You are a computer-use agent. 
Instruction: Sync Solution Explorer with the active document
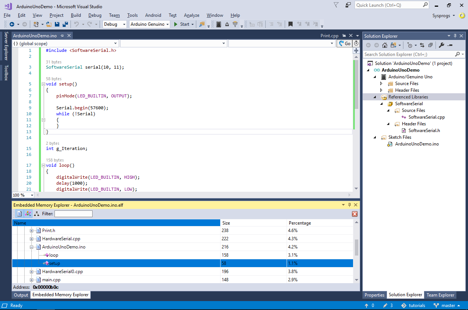pyautogui.click(x=422, y=45)
